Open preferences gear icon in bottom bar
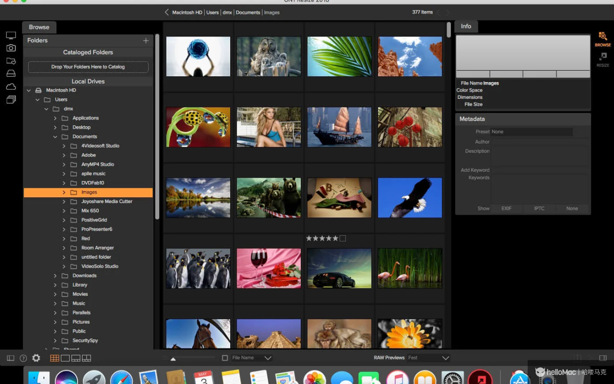This screenshot has width=614, height=384. [x=36, y=358]
